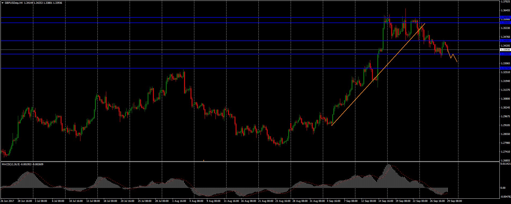This screenshot has width=511, height=204.
Task: Click the 22 Sep 00:00 time label
Action: coord(420,201)
